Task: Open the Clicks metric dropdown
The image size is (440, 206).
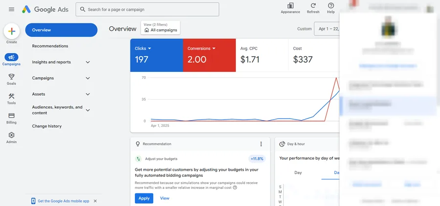Action: (143, 48)
